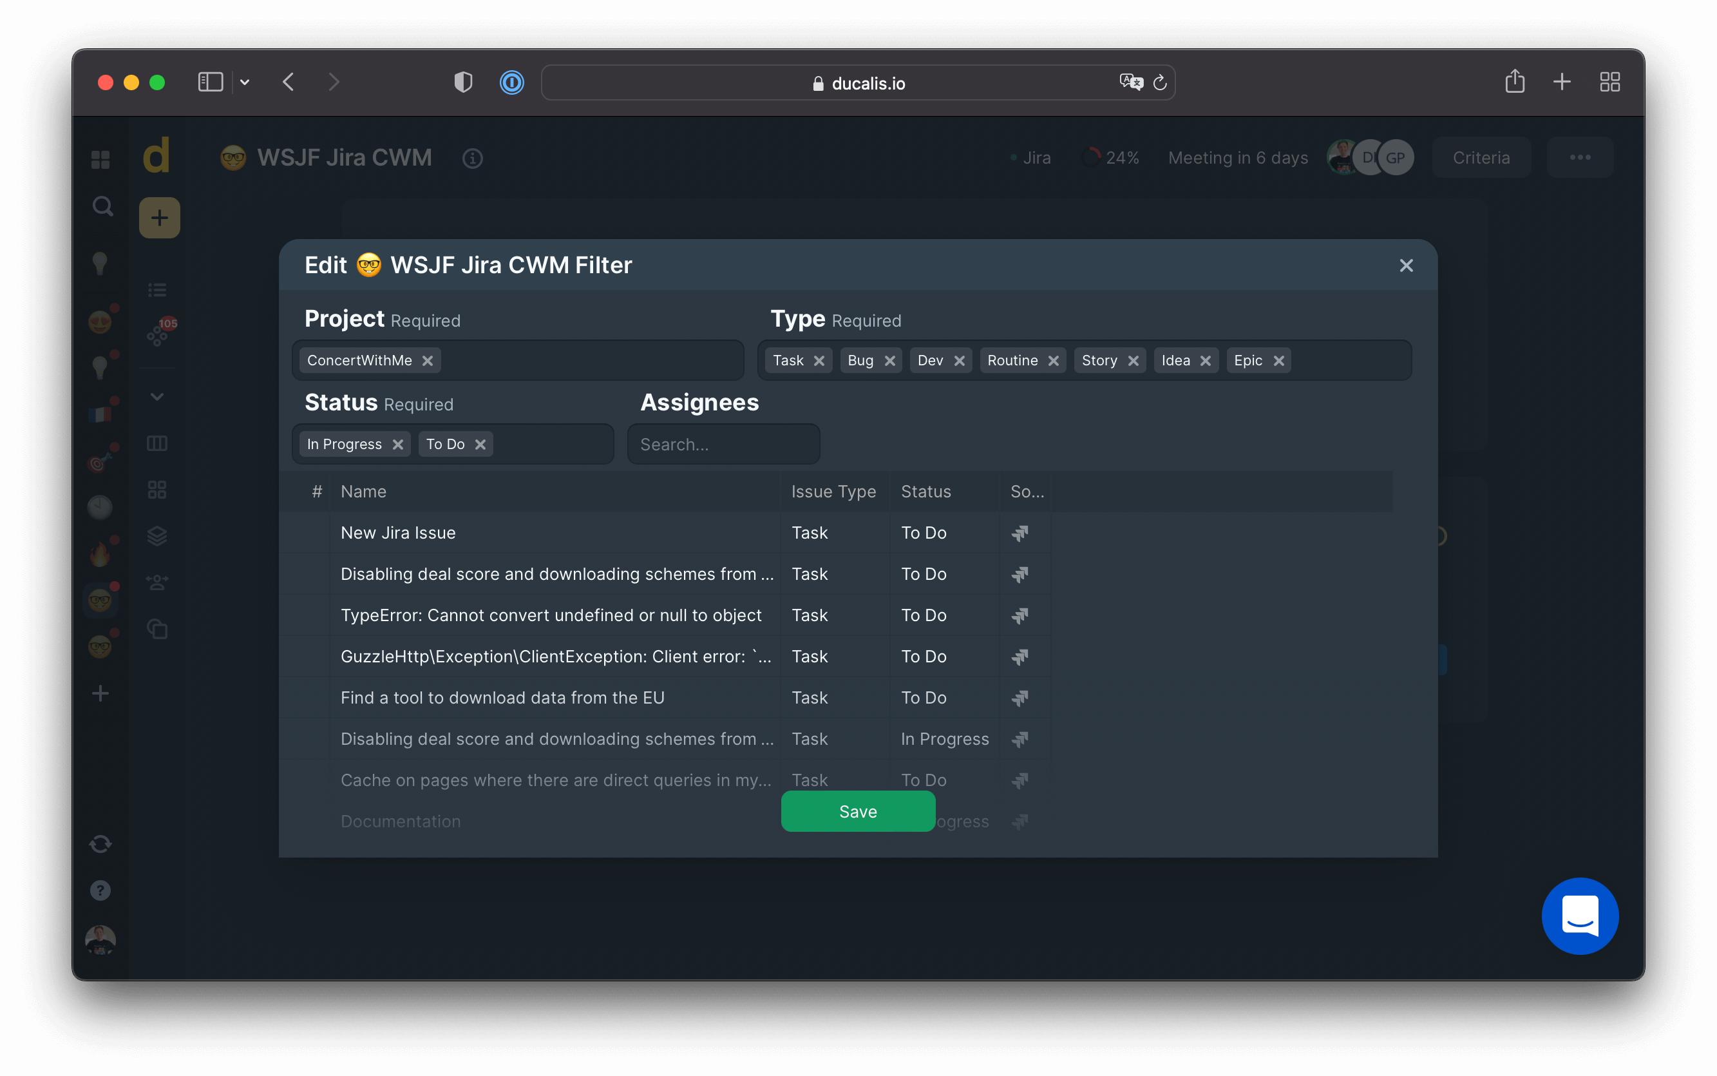Image resolution: width=1717 pixels, height=1076 pixels.
Task: Click the Ducalis logo
Action: [157, 156]
